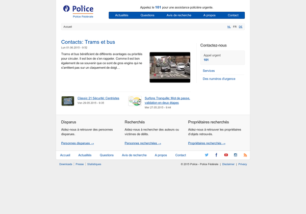Select the date 'Ven 29.05.2015 - 9:35'
This screenshot has height=214, width=306.
(91, 103)
